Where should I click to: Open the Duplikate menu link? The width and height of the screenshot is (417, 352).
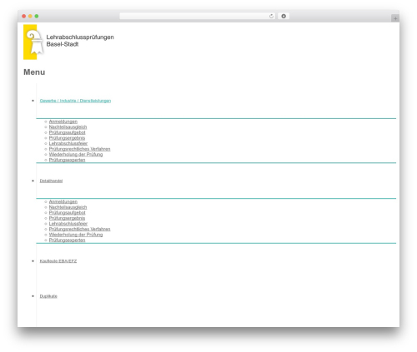coord(48,296)
